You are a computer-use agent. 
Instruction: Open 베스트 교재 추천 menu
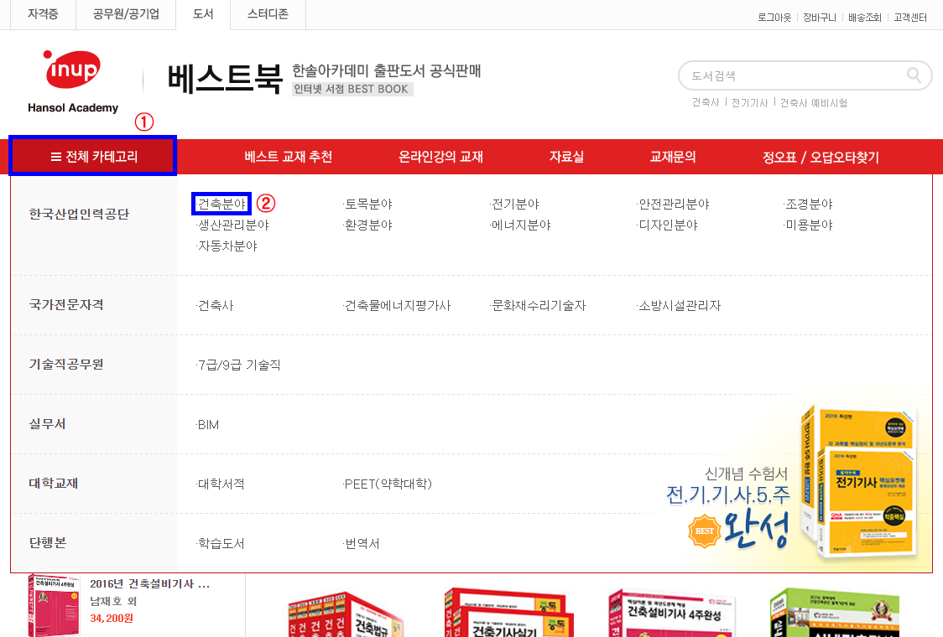pyautogui.click(x=288, y=157)
